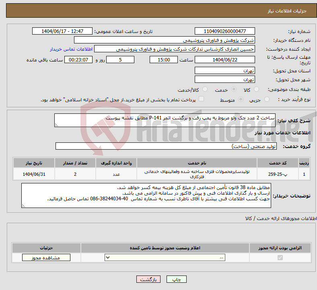The width and height of the screenshot is (317, 290).
Task: Click the need date cell 1404/06/31
Action: pyautogui.click(x=34, y=174)
